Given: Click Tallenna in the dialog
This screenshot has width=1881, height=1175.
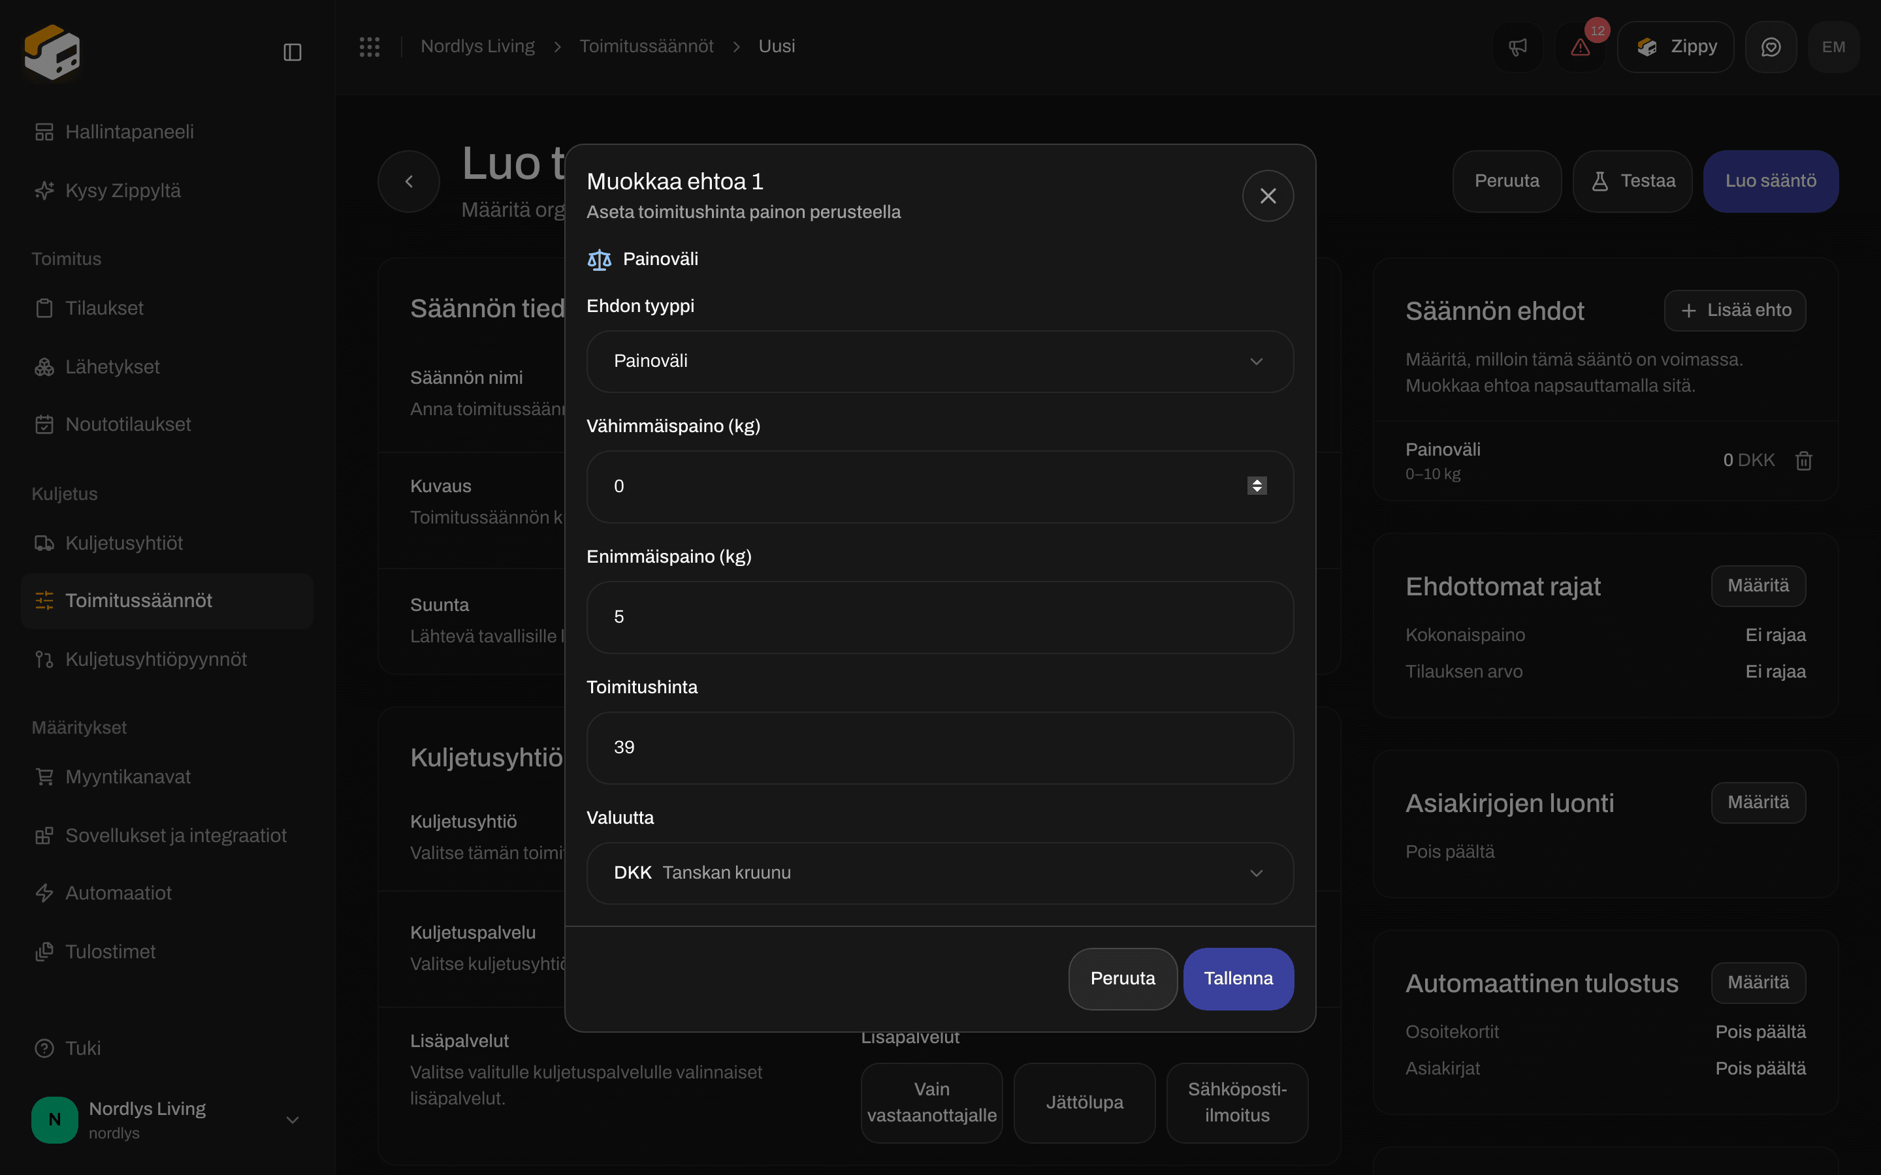Looking at the screenshot, I should pos(1238,979).
